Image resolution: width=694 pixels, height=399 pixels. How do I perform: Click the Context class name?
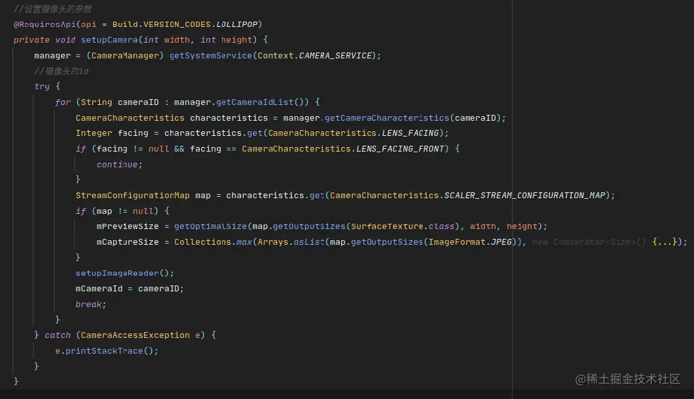tap(275, 56)
